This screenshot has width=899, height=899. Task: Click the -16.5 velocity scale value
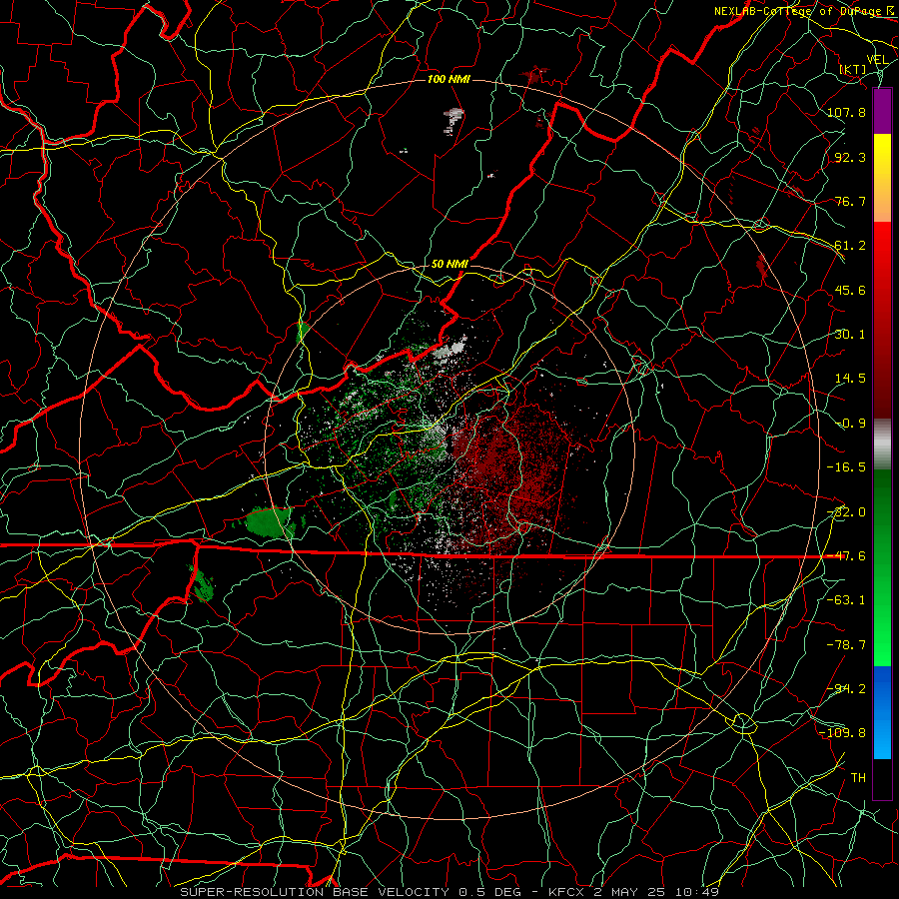point(846,467)
